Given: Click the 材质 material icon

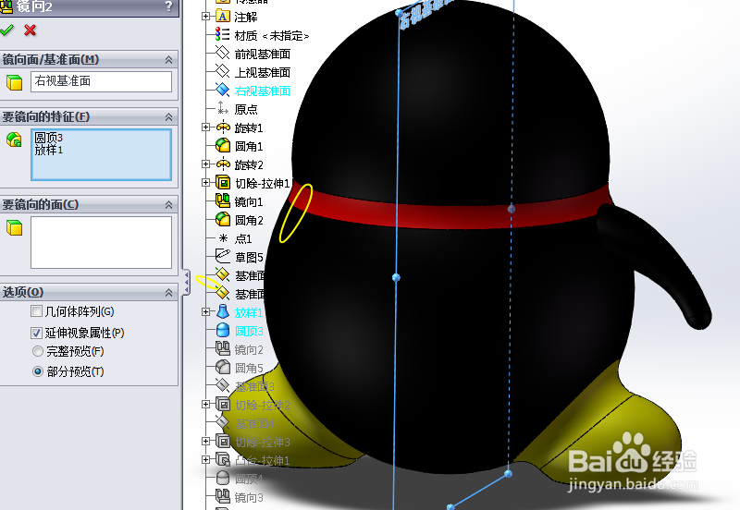Looking at the screenshot, I should pyautogui.click(x=223, y=35).
